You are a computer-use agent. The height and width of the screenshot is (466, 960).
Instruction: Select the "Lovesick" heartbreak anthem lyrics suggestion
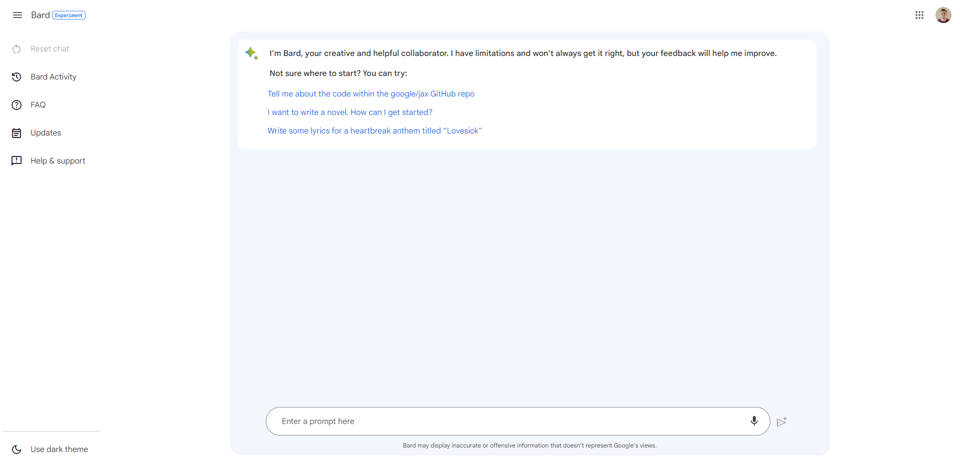coord(374,131)
